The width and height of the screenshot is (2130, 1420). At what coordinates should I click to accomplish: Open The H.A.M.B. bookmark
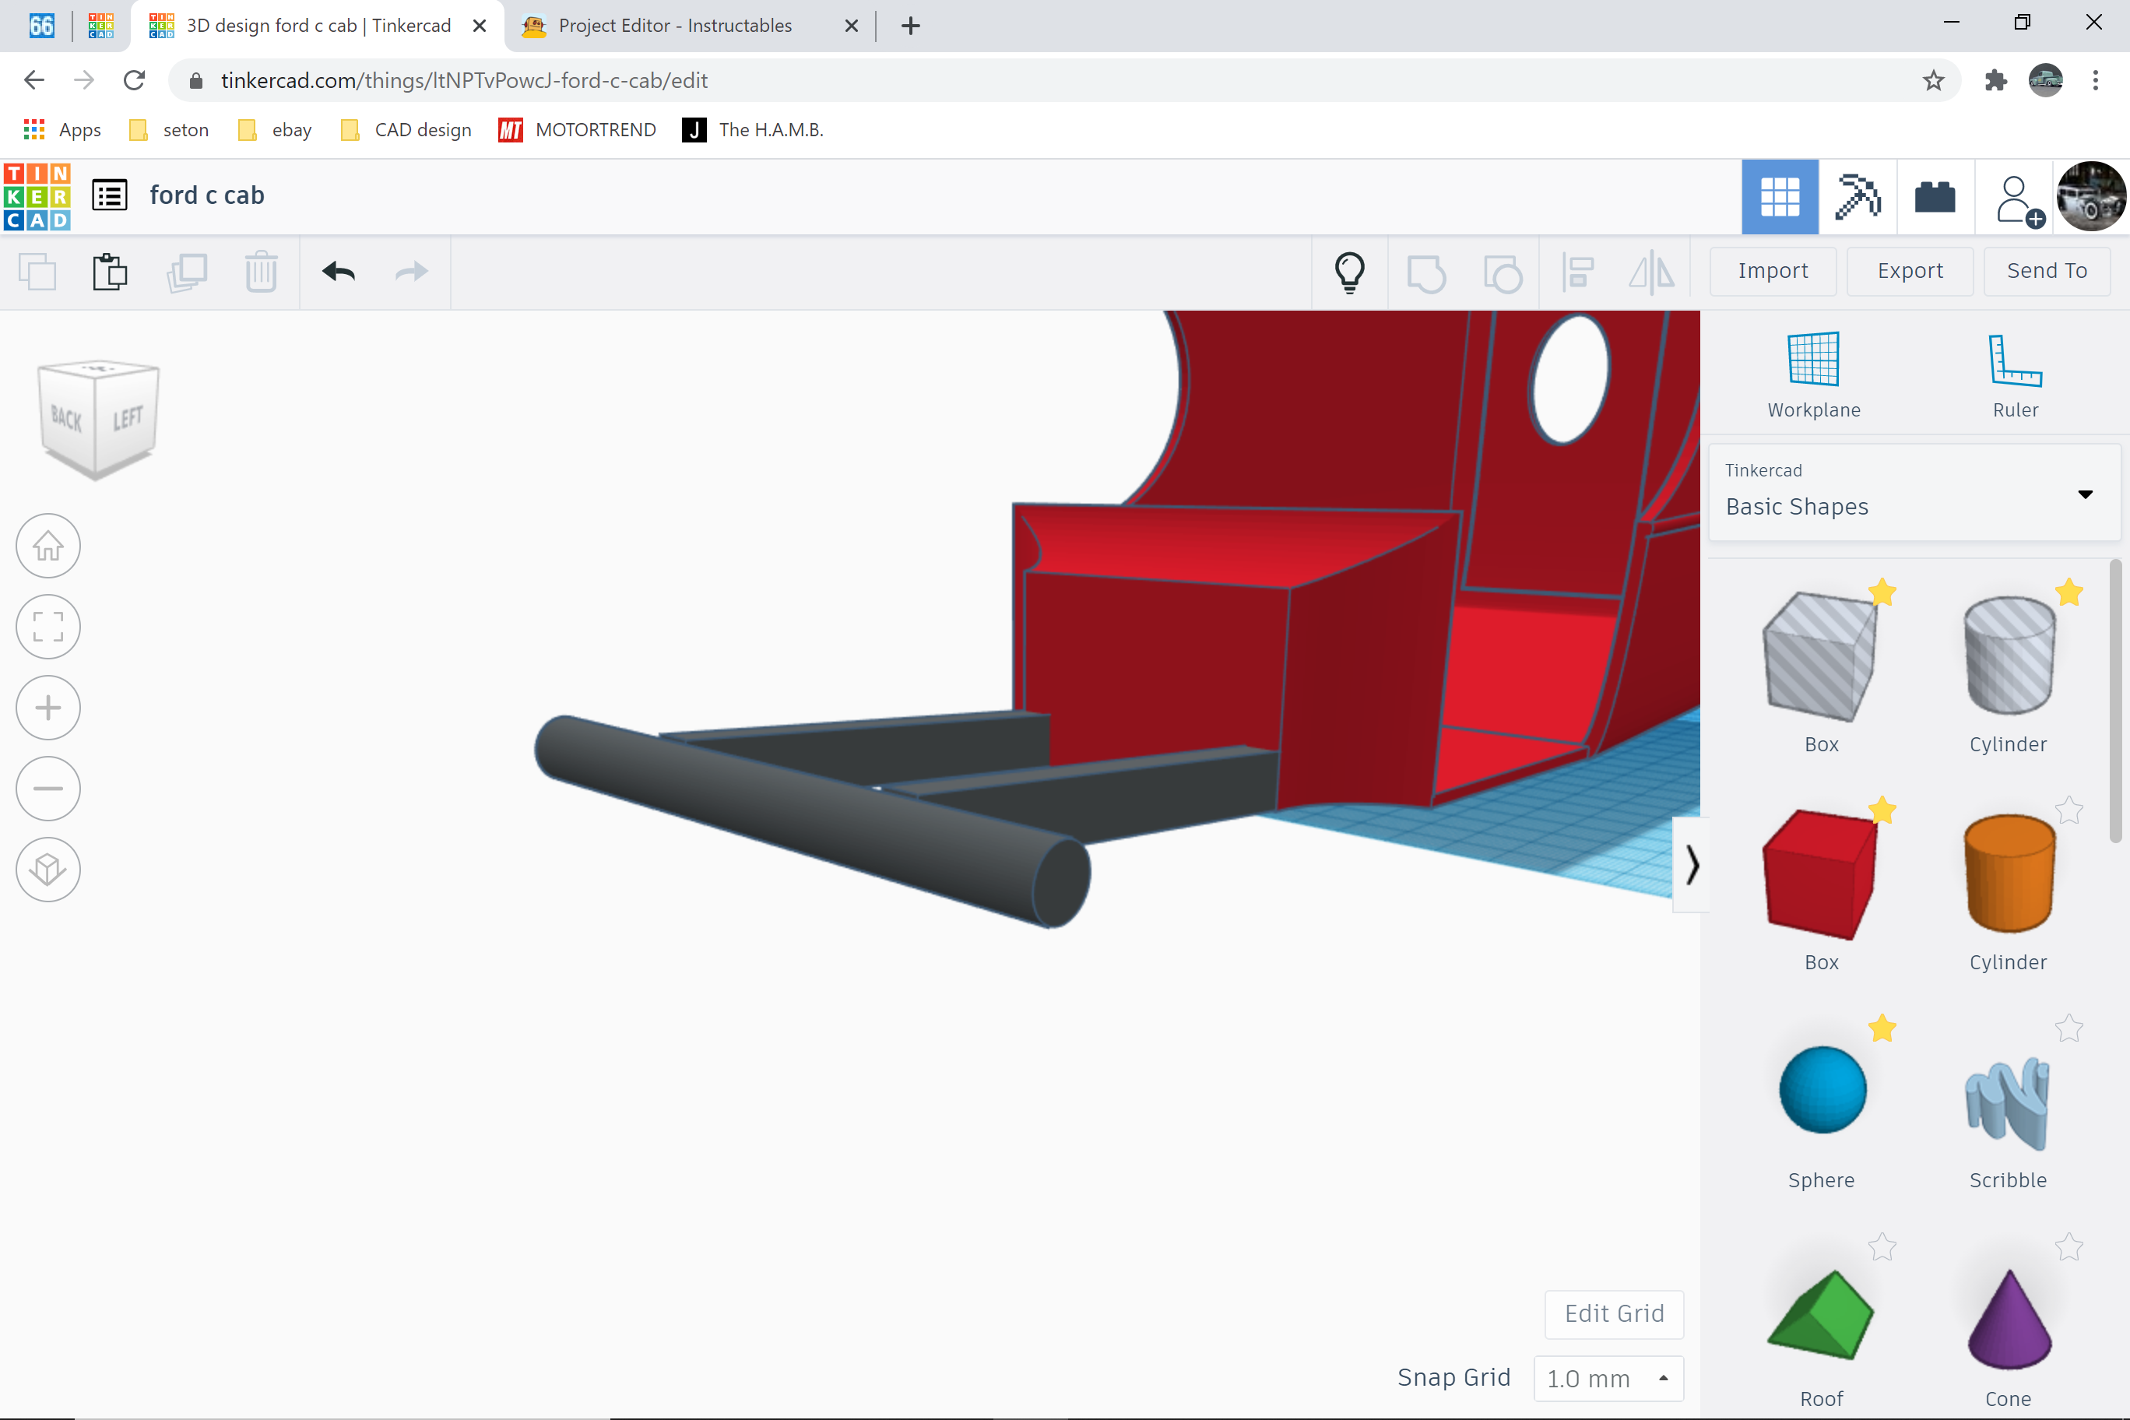click(x=753, y=129)
